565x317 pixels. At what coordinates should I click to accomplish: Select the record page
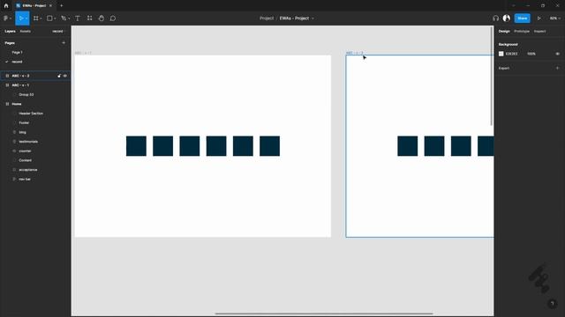17,62
